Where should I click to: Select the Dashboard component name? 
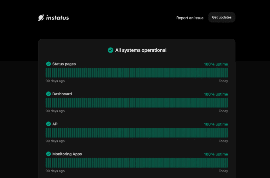[x=62, y=94]
